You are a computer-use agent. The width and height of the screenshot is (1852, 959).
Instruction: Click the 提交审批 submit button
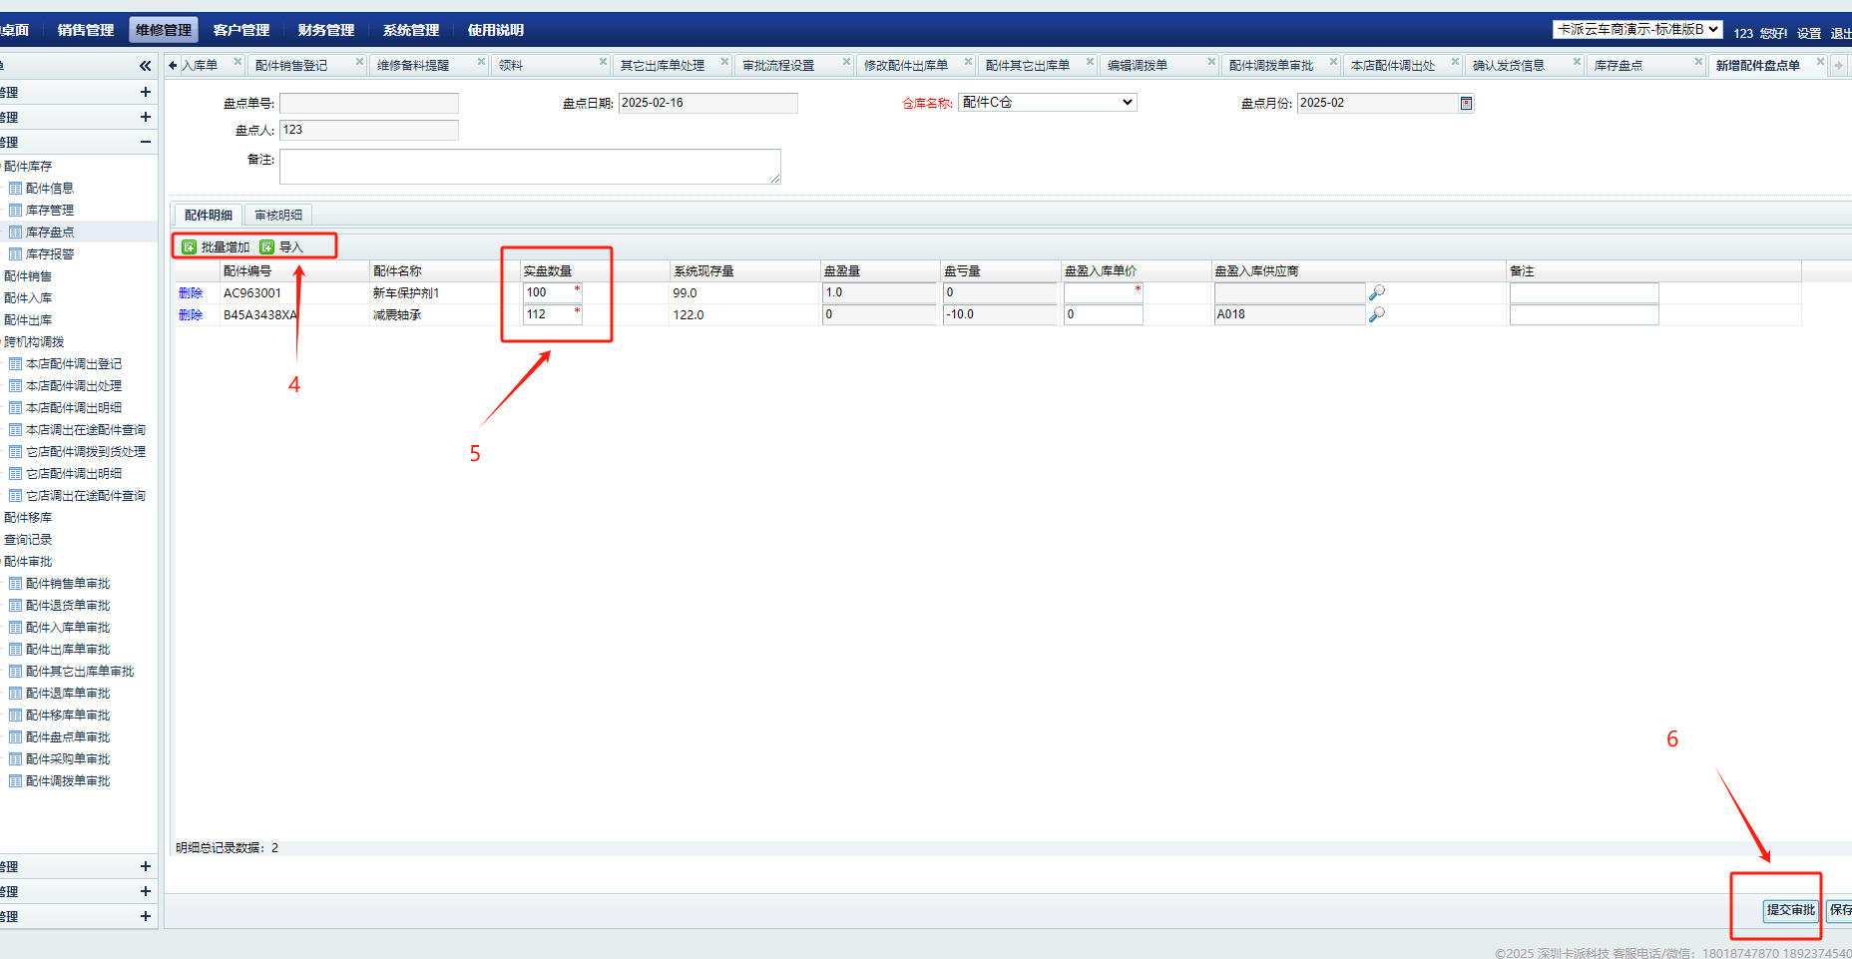[1790, 910]
